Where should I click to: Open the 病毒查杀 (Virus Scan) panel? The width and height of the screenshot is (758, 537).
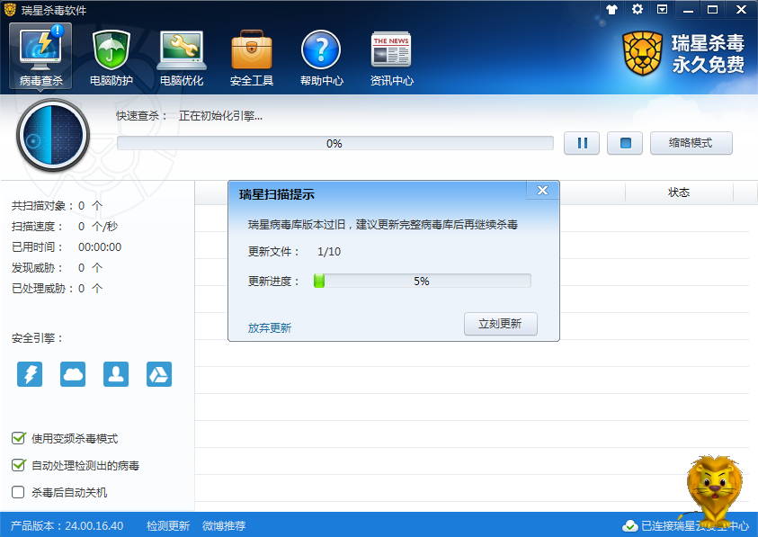coord(40,54)
